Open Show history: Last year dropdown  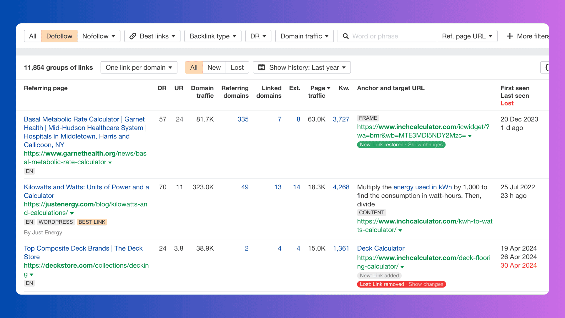(302, 67)
